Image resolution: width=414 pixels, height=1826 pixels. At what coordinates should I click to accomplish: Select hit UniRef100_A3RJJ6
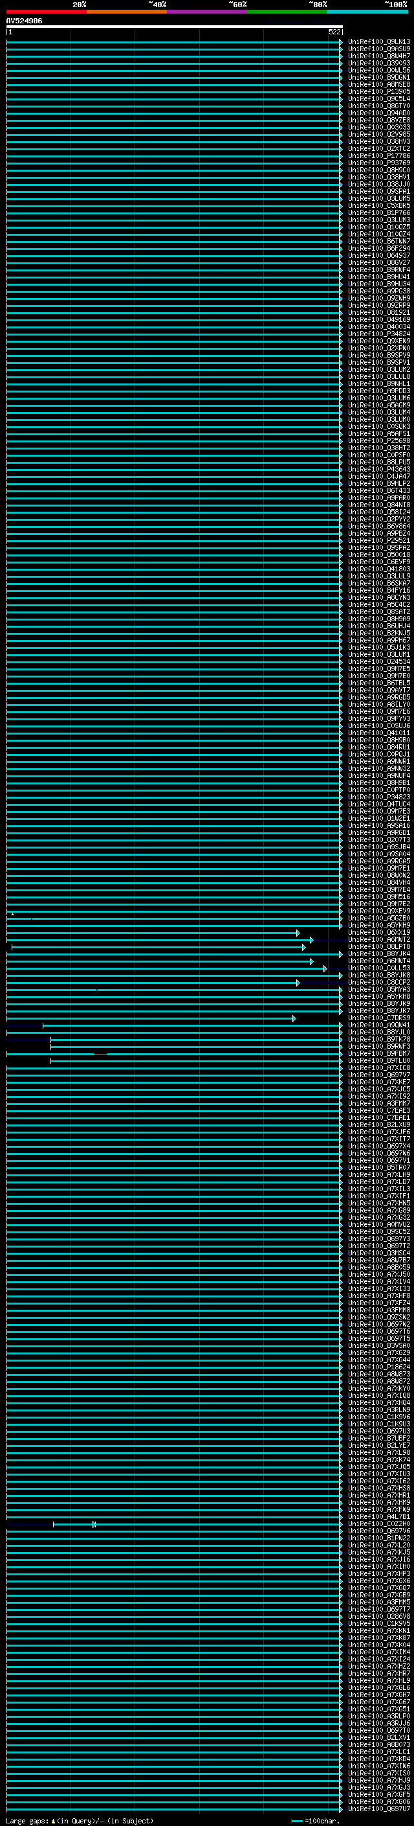pos(379,1723)
